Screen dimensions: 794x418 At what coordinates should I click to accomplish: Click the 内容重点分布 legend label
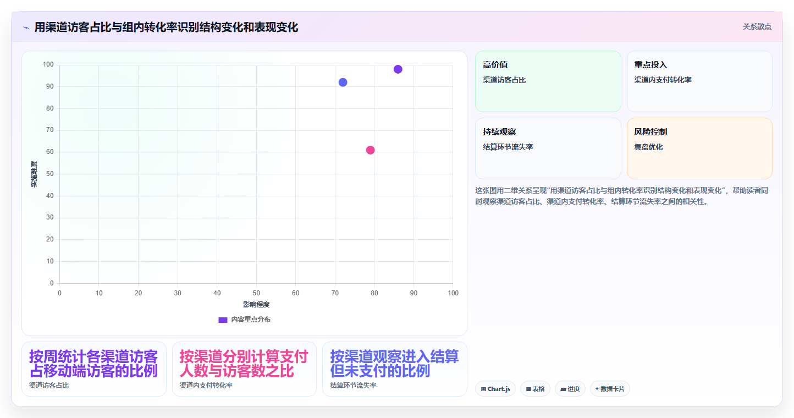click(x=251, y=320)
